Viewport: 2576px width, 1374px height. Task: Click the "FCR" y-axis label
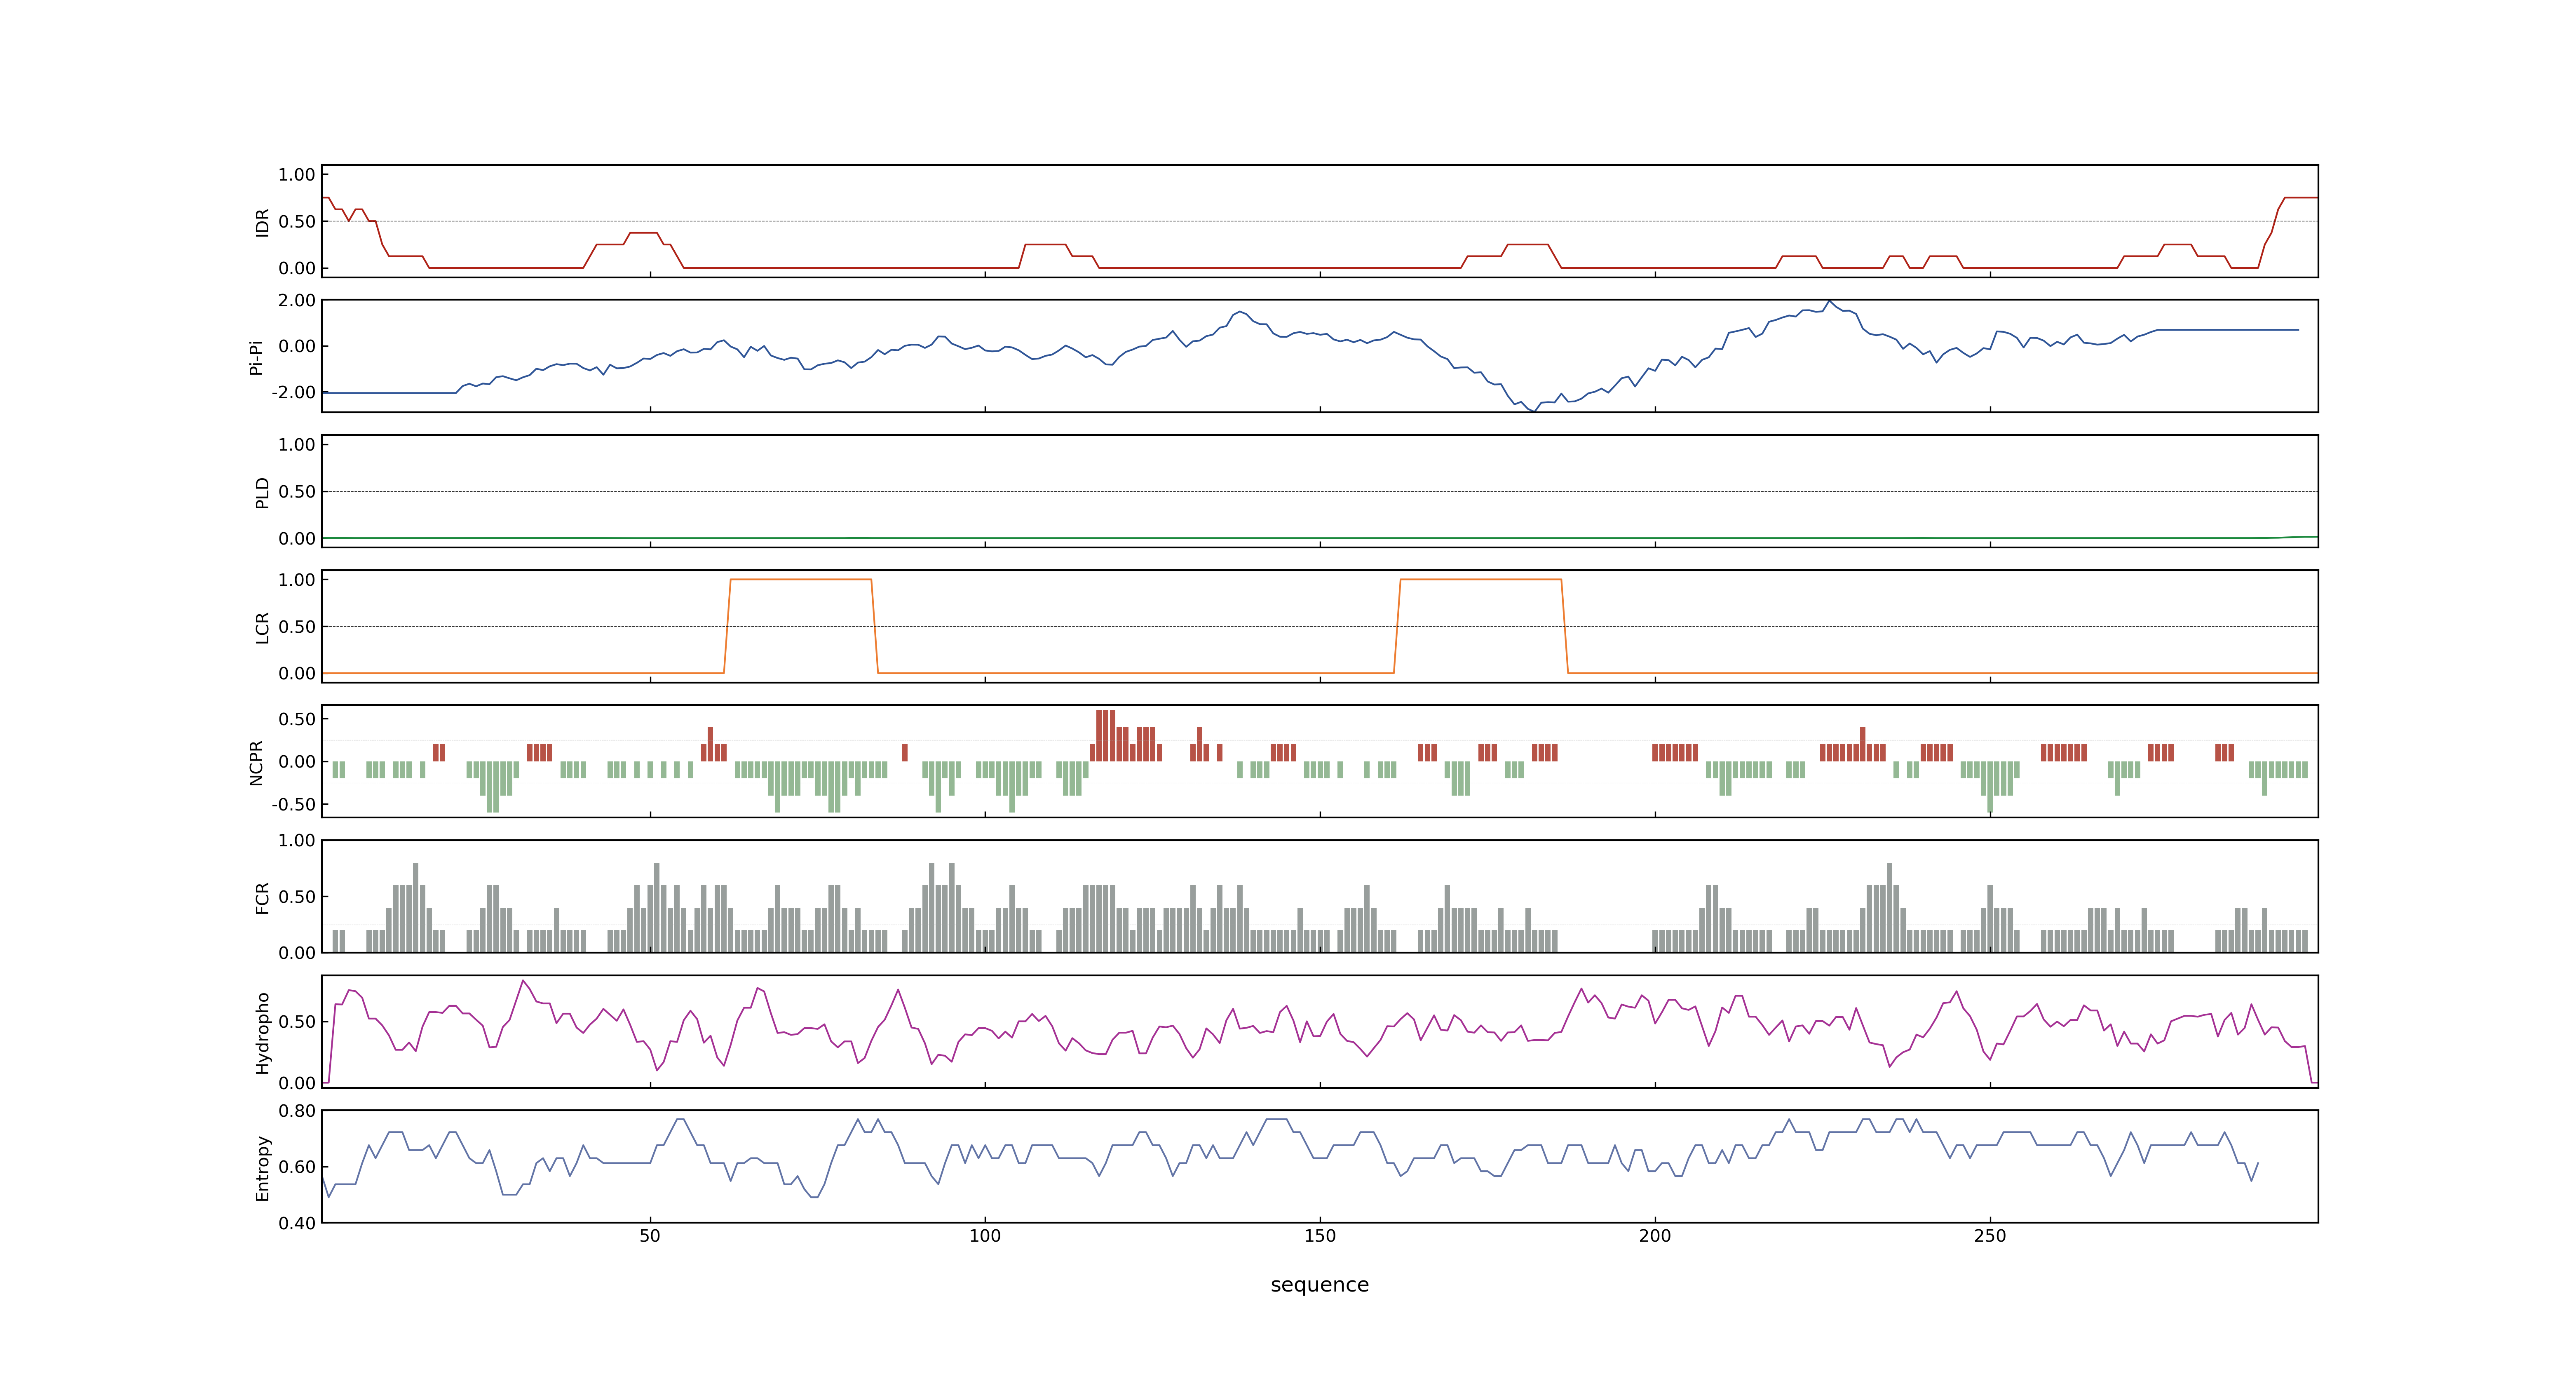coord(262,897)
